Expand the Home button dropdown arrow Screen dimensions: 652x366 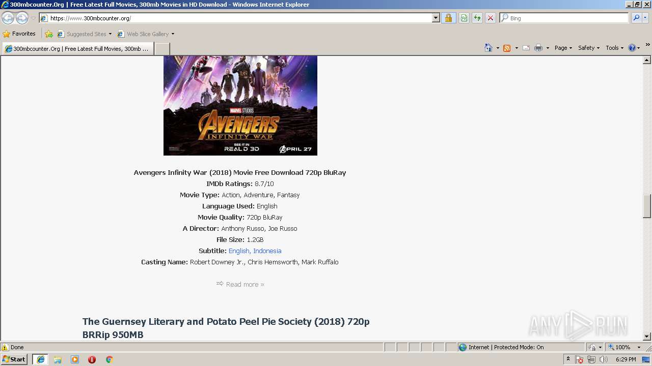coord(498,48)
